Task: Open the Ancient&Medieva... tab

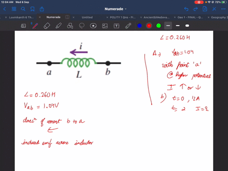Action: point(156,17)
